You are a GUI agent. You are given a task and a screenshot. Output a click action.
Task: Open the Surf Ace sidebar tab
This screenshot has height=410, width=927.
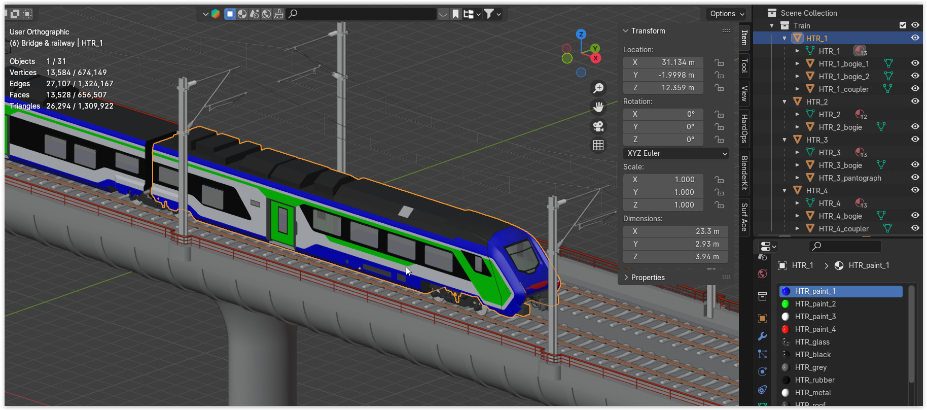click(x=744, y=217)
